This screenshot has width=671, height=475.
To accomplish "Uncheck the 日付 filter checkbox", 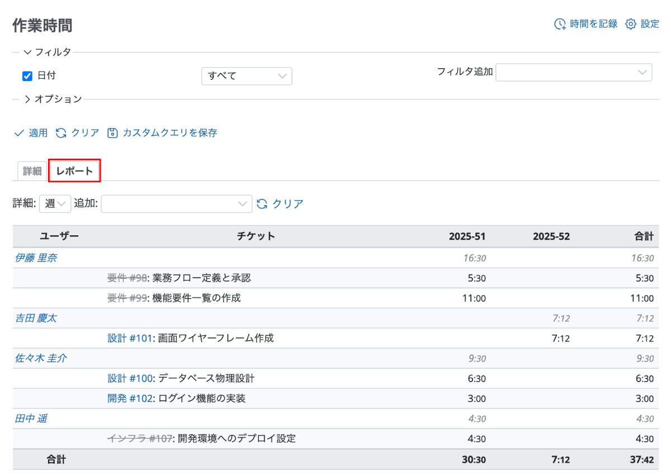I will pyautogui.click(x=27, y=76).
